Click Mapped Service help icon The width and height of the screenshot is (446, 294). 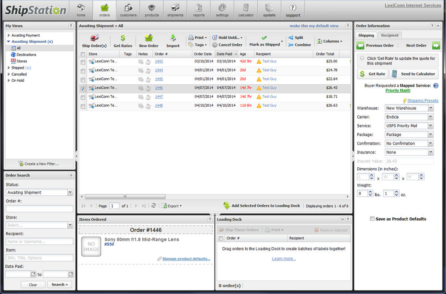[436, 85]
